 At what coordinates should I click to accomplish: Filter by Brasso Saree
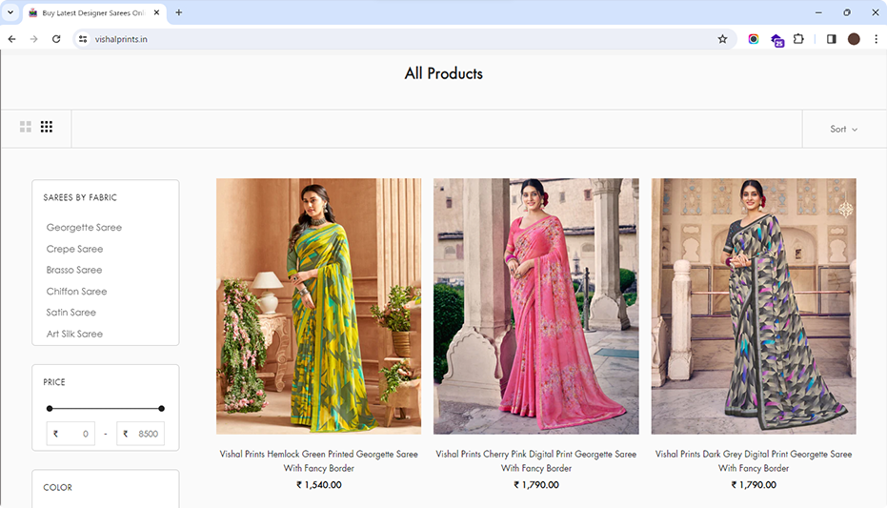74,270
